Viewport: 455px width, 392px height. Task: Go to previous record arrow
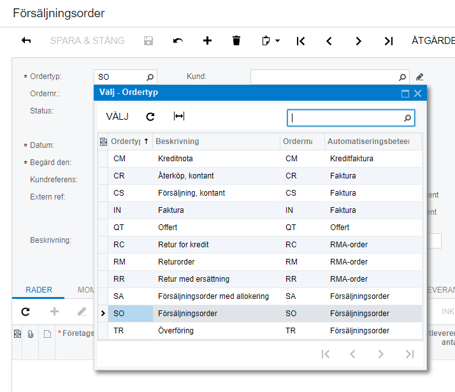pos(329,41)
